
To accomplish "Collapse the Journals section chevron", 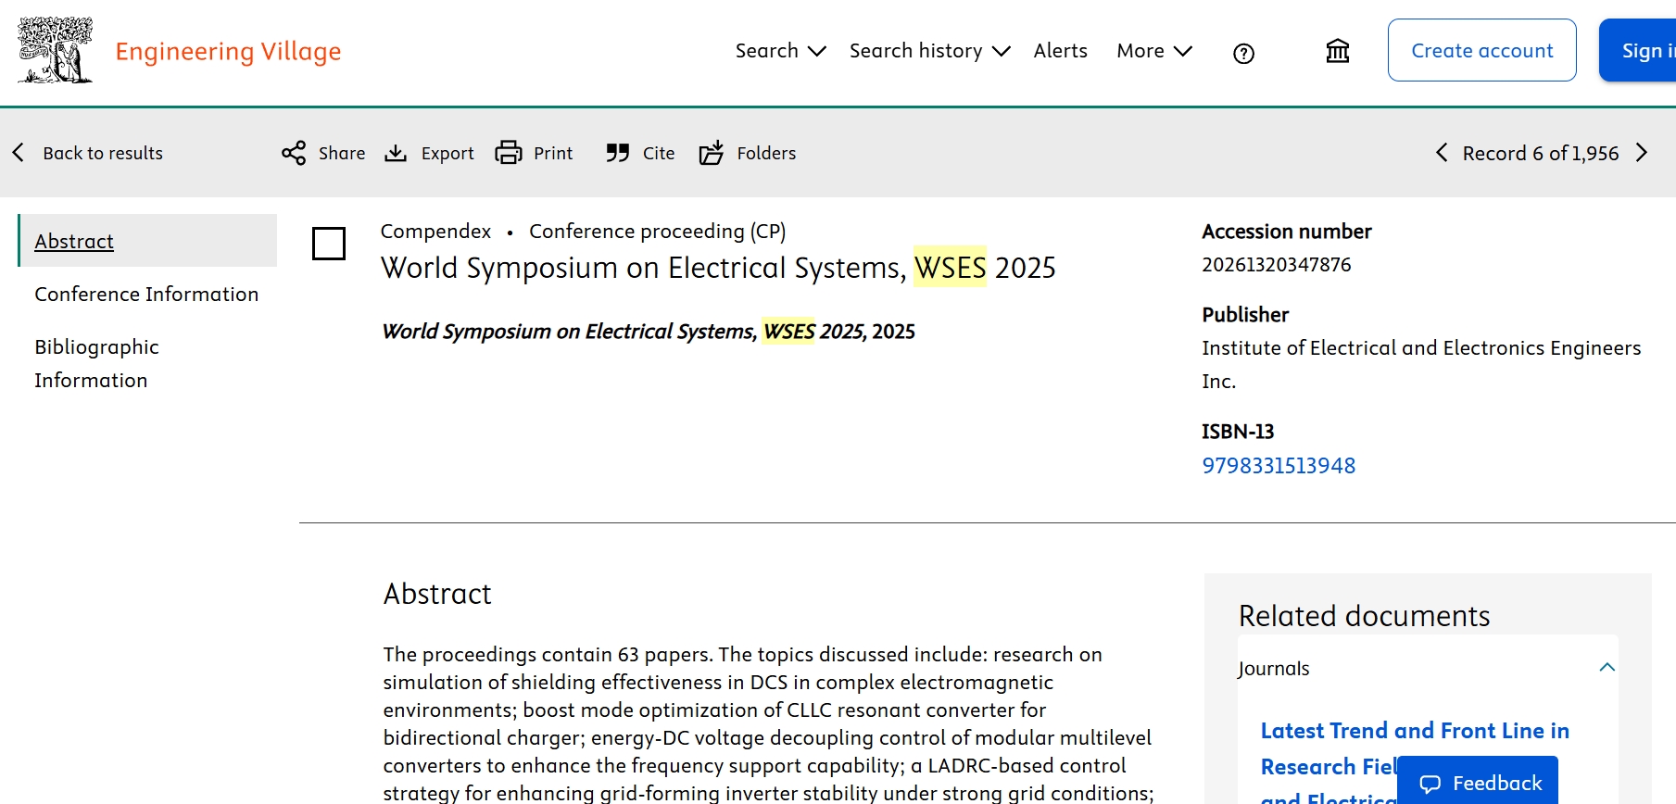I will coord(1607,667).
